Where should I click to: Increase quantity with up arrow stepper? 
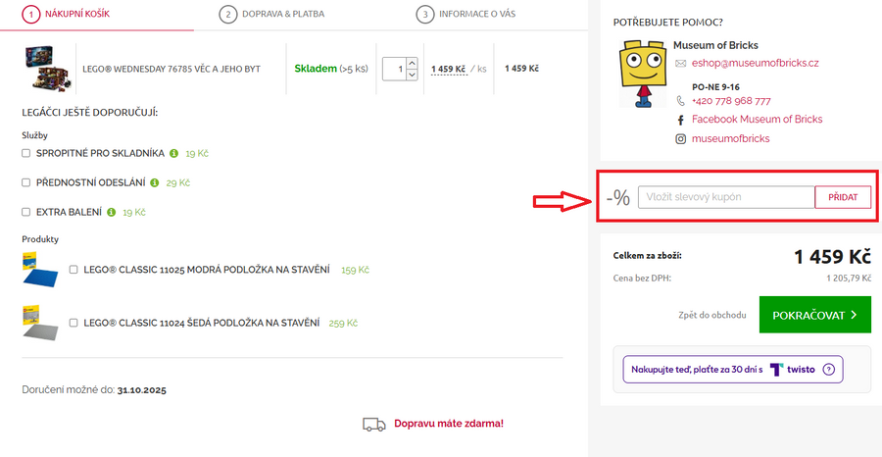tap(412, 63)
